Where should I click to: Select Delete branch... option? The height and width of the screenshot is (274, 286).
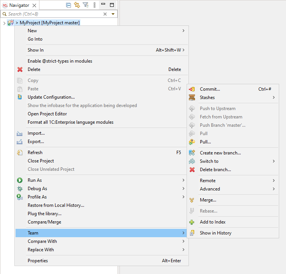pos(215,170)
